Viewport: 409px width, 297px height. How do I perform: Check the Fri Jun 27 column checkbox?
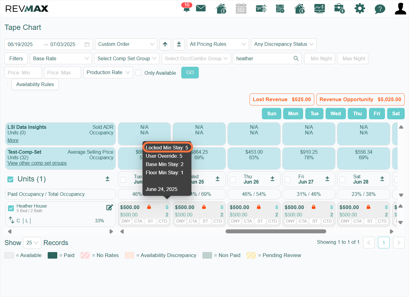(288, 180)
